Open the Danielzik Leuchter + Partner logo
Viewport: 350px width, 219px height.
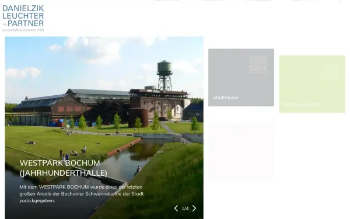(x=23, y=18)
